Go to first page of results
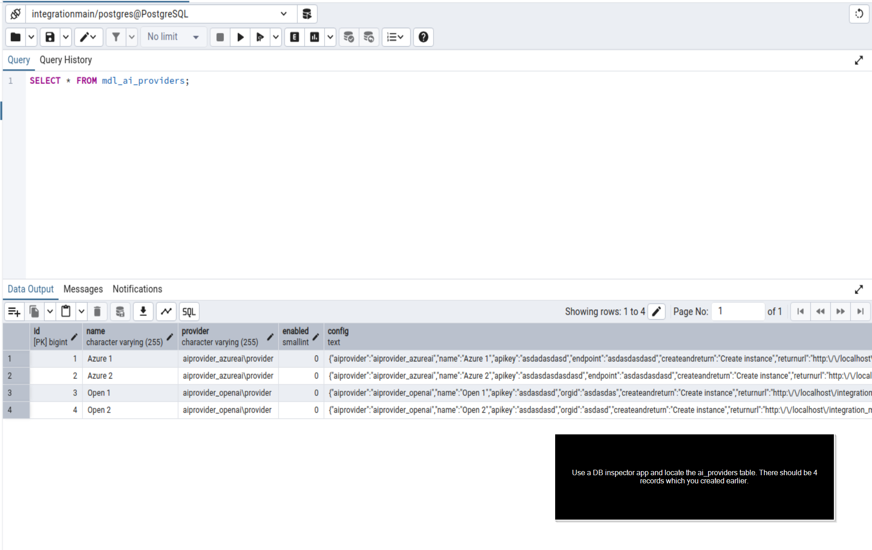 [800, 312]
